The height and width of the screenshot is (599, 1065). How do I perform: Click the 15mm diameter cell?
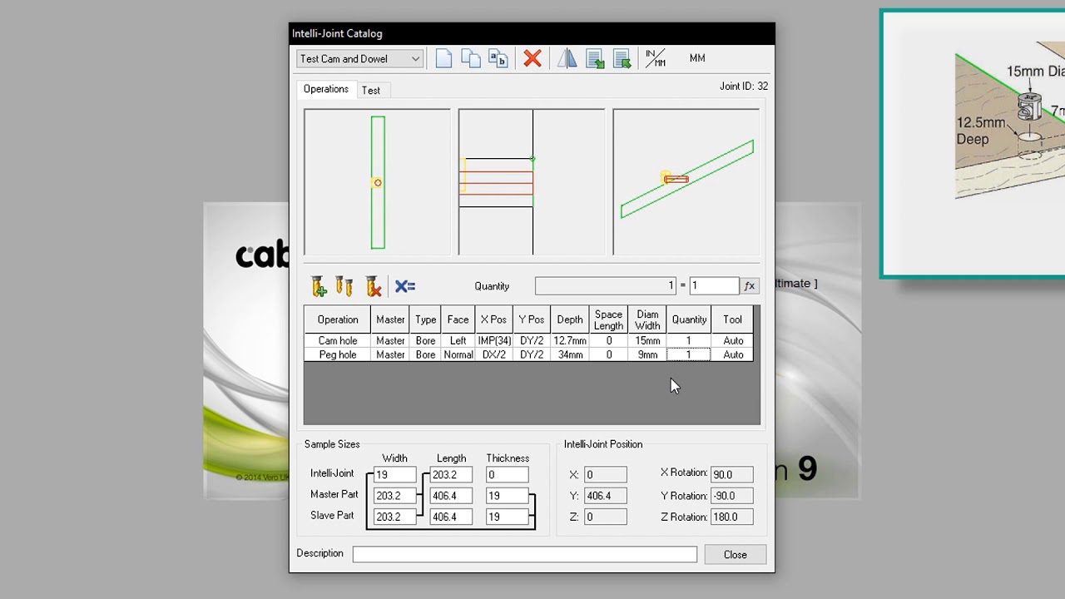click(x=647, y=340)
